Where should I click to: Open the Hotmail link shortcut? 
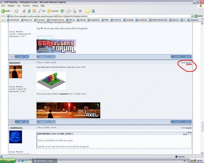81,20
